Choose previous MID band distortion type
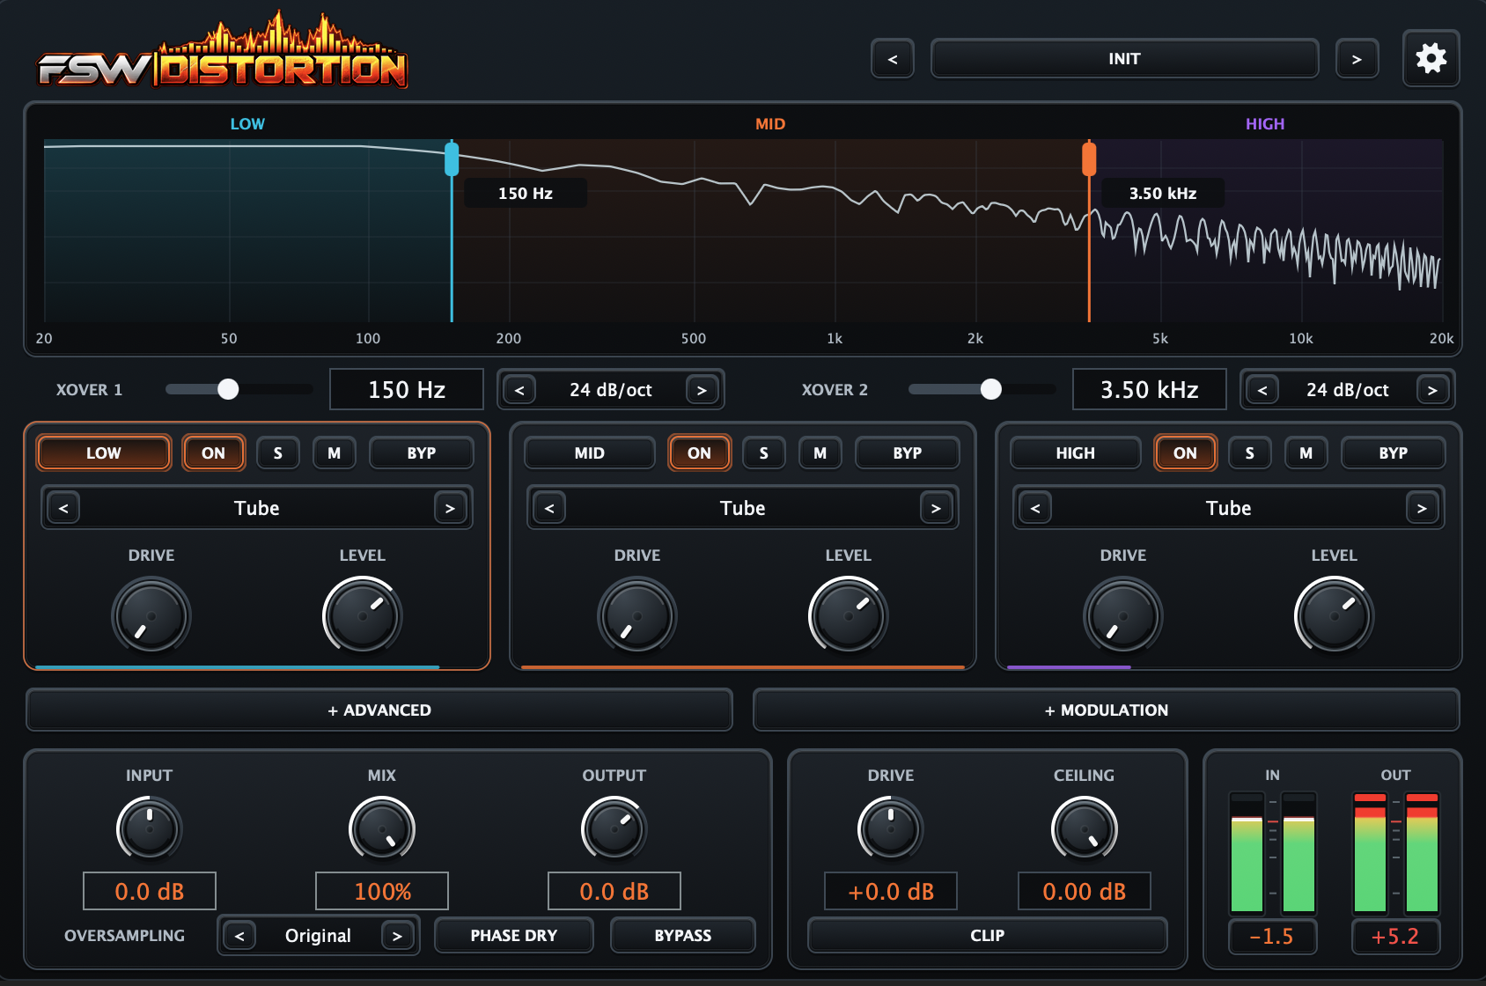This screenshot has width=1486, height=986. pos(549,508)
